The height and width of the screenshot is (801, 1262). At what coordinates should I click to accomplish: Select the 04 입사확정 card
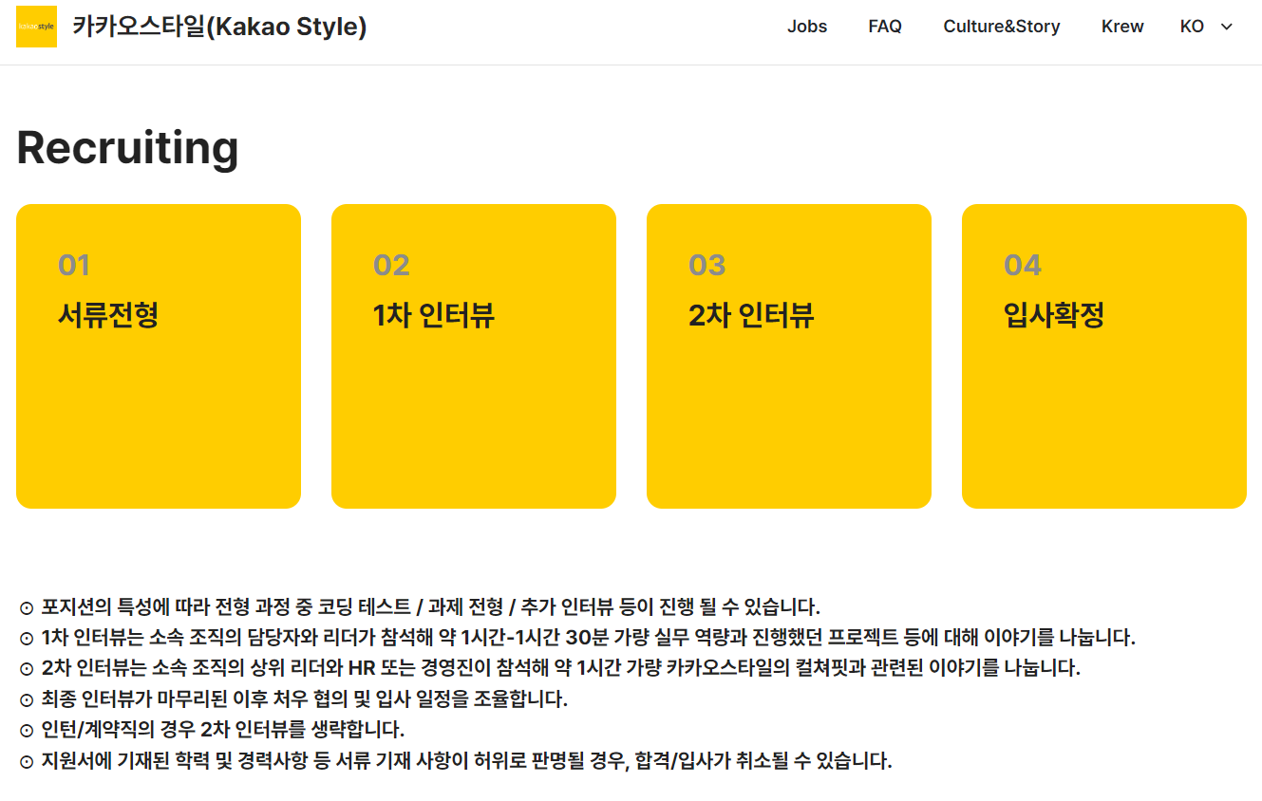pyautogui.click(x=1104, y=356)
